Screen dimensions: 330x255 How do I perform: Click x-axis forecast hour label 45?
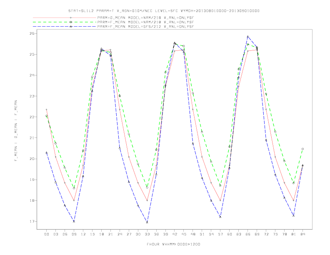184,234
